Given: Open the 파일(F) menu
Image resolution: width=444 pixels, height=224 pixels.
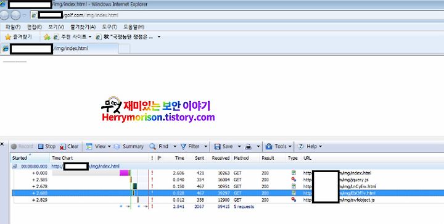Looking at the screenshot, I should coord(13,27).
